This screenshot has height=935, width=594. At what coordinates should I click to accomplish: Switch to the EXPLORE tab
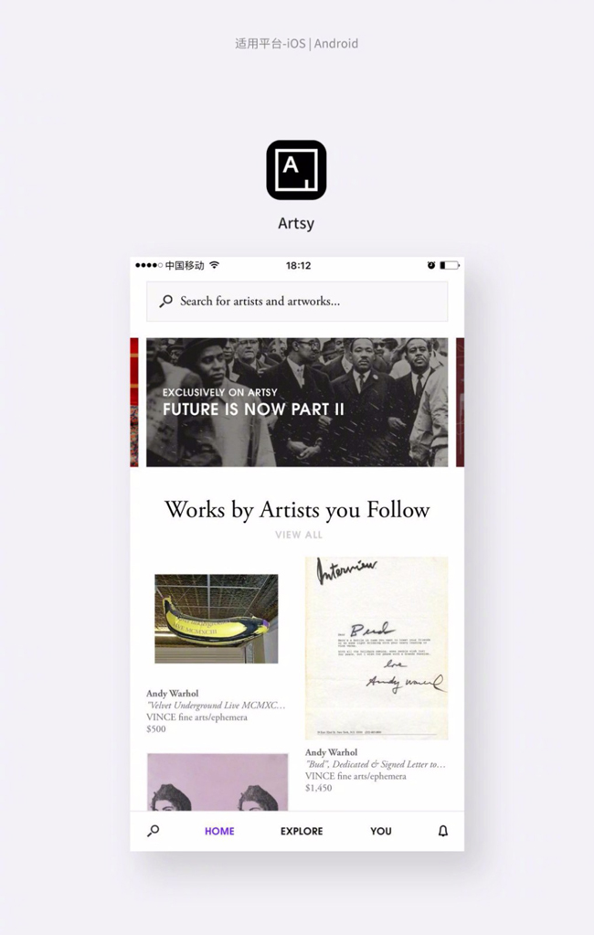(x=302, y=831)
